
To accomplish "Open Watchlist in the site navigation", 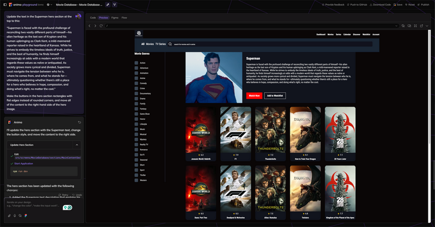I will pos(366,34).
